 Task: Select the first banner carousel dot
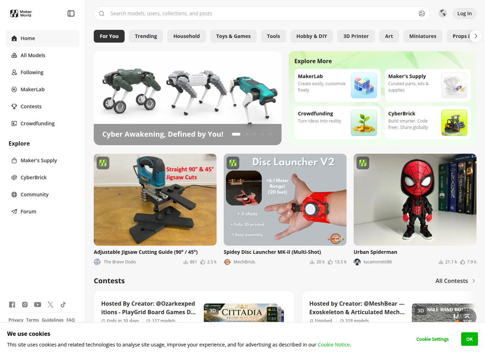point(236,134)
